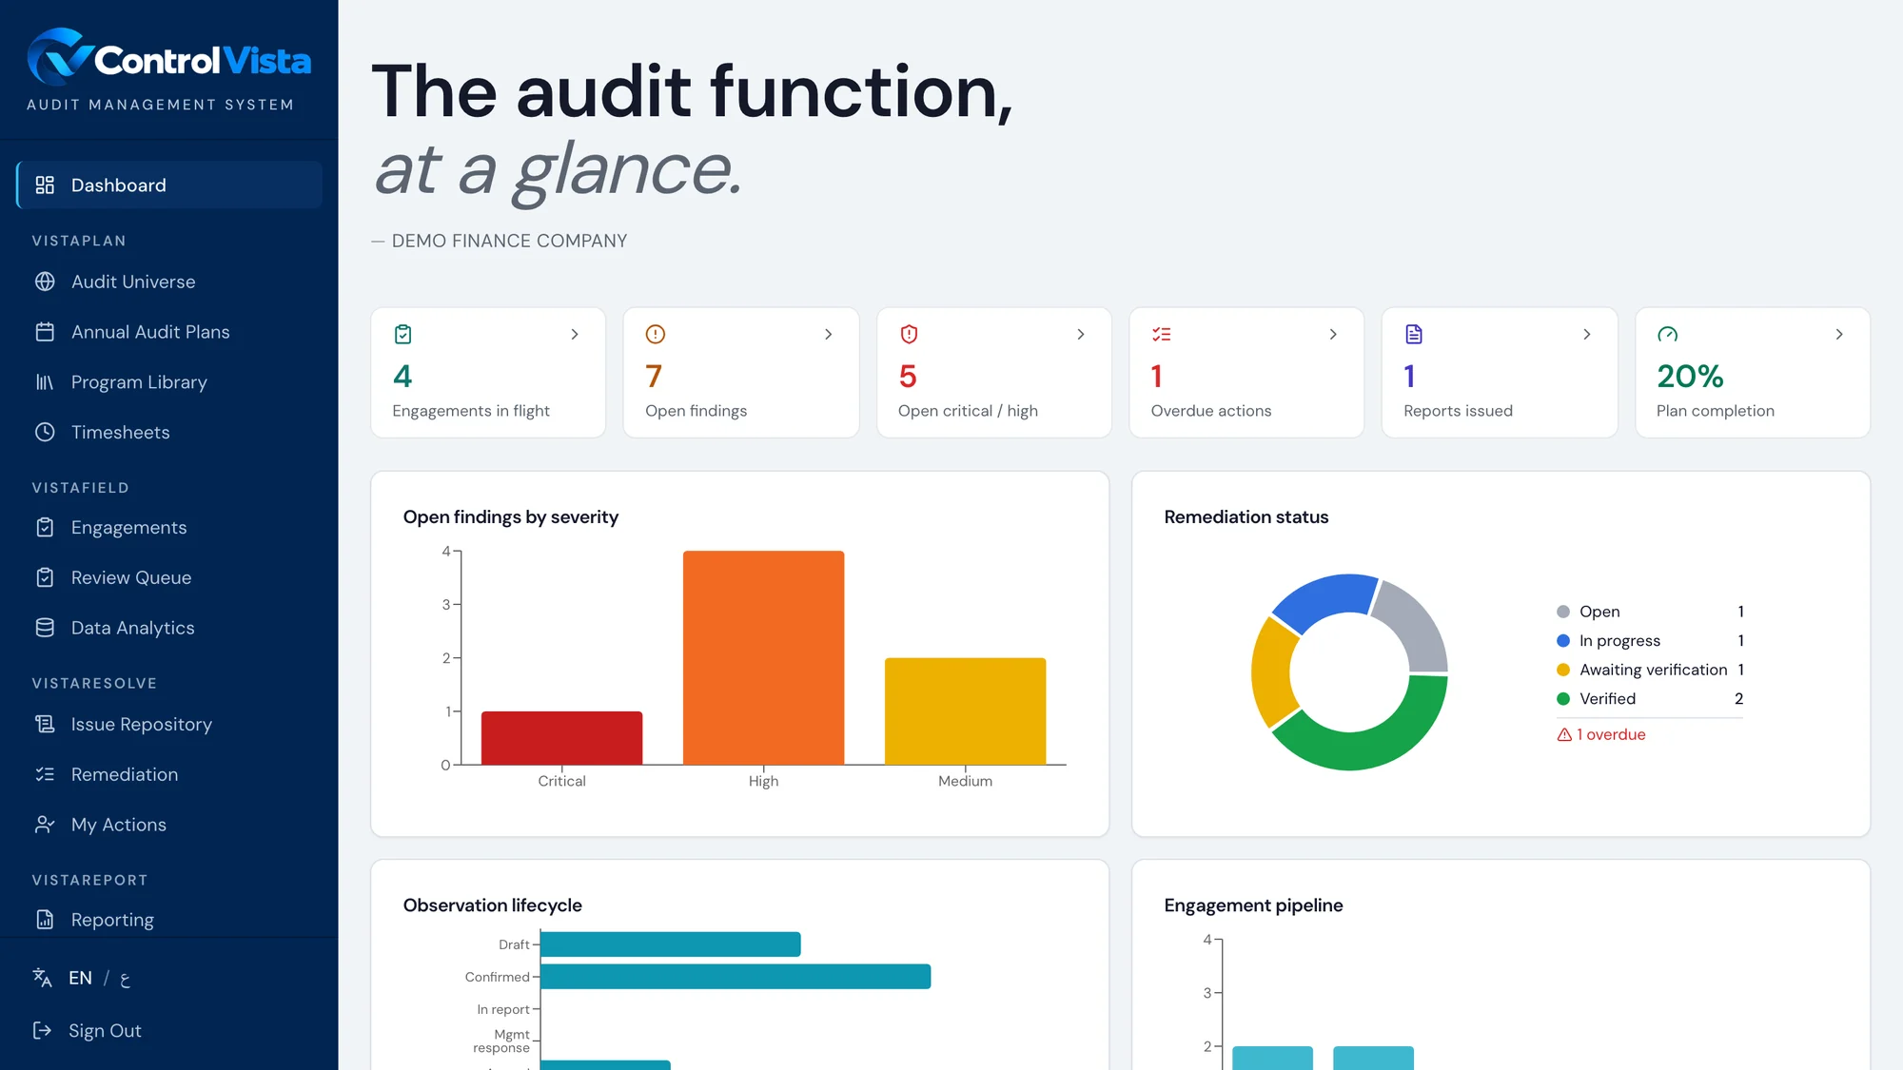Click the Engagements in flight label
The height and width of the screenshot is (1070, 1903).
471,411
